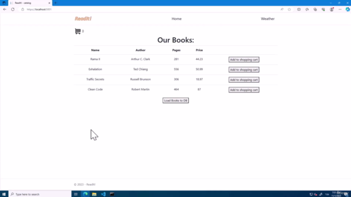Screen dimensions: 351x197
Task: Click author Robert Martin
Action: pos(140,89)
